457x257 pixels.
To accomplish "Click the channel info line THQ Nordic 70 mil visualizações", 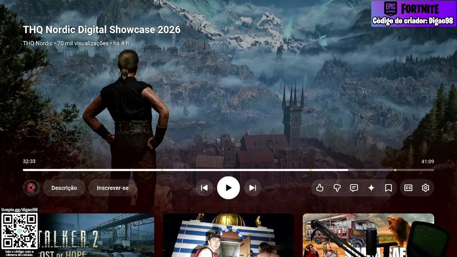I will point(76,44).
